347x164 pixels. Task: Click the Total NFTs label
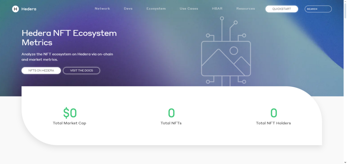click(x=171, y=123)
